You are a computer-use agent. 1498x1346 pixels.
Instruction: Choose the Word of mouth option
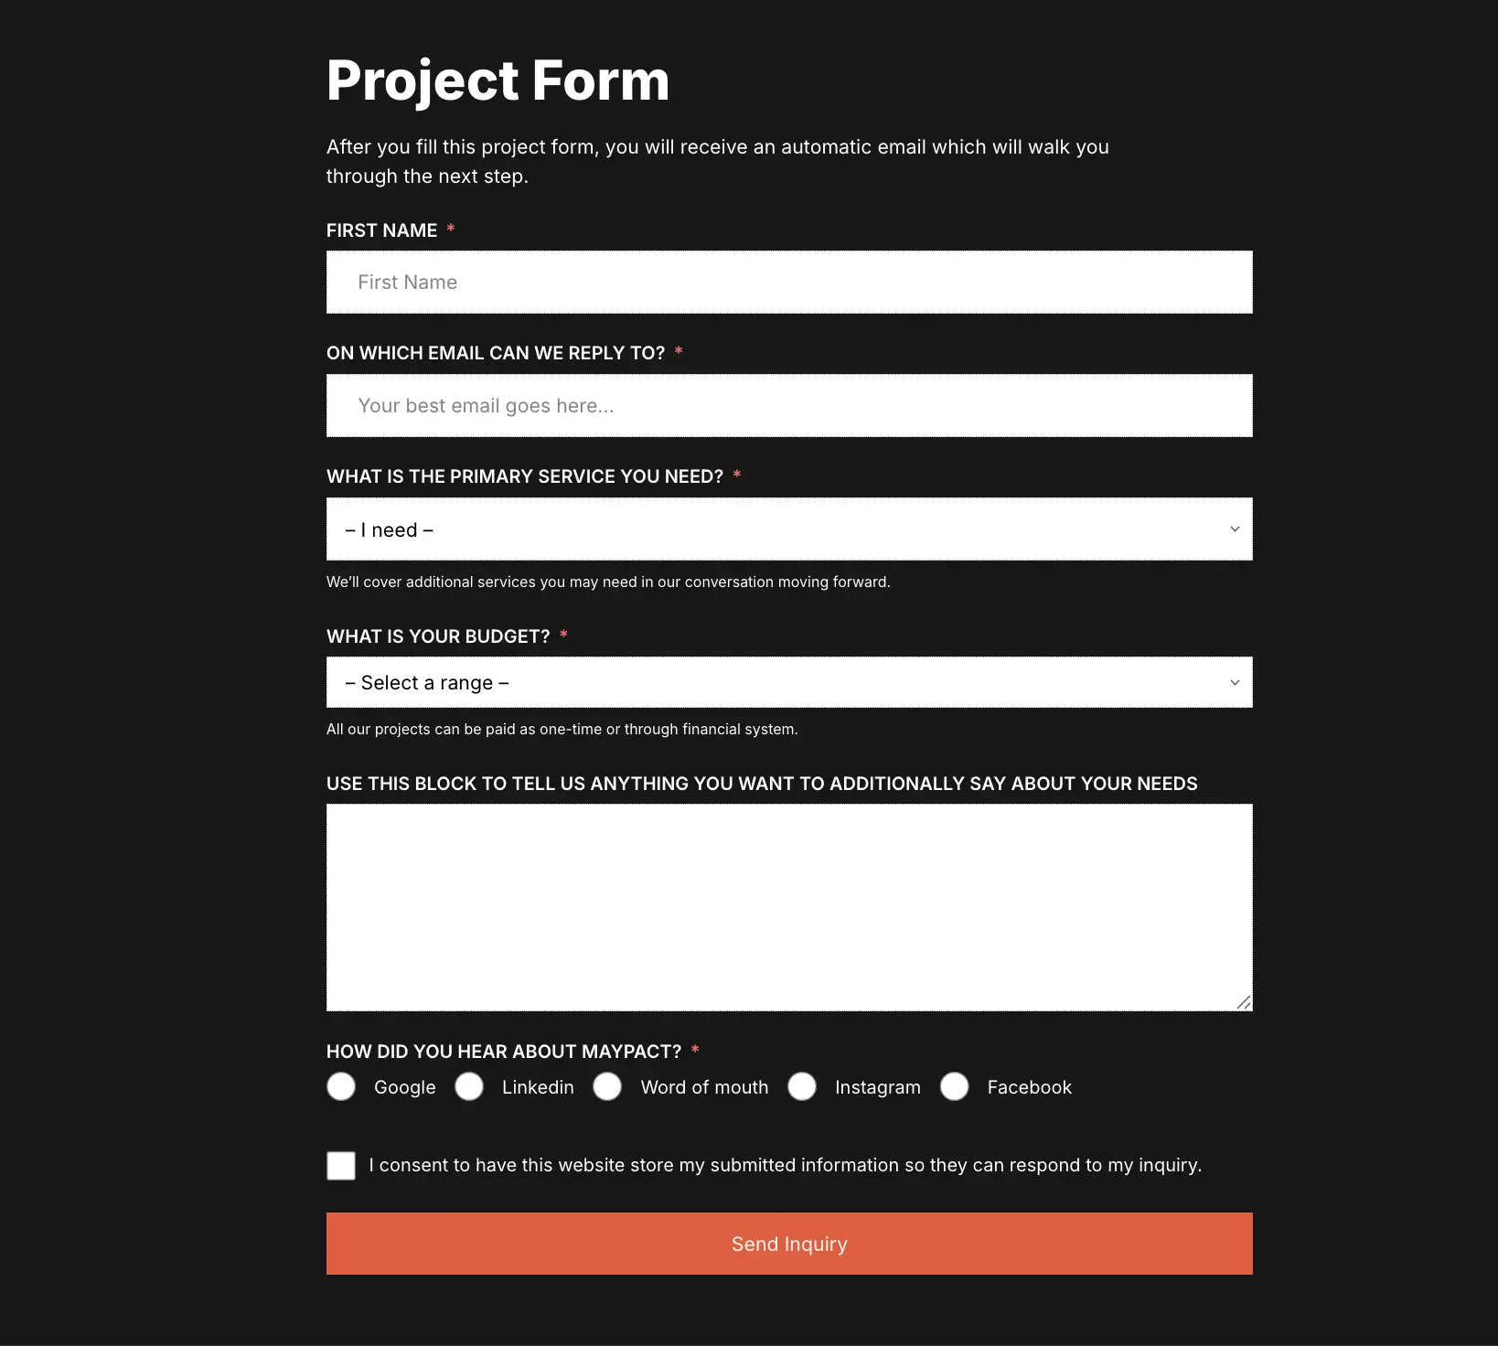607,1086
